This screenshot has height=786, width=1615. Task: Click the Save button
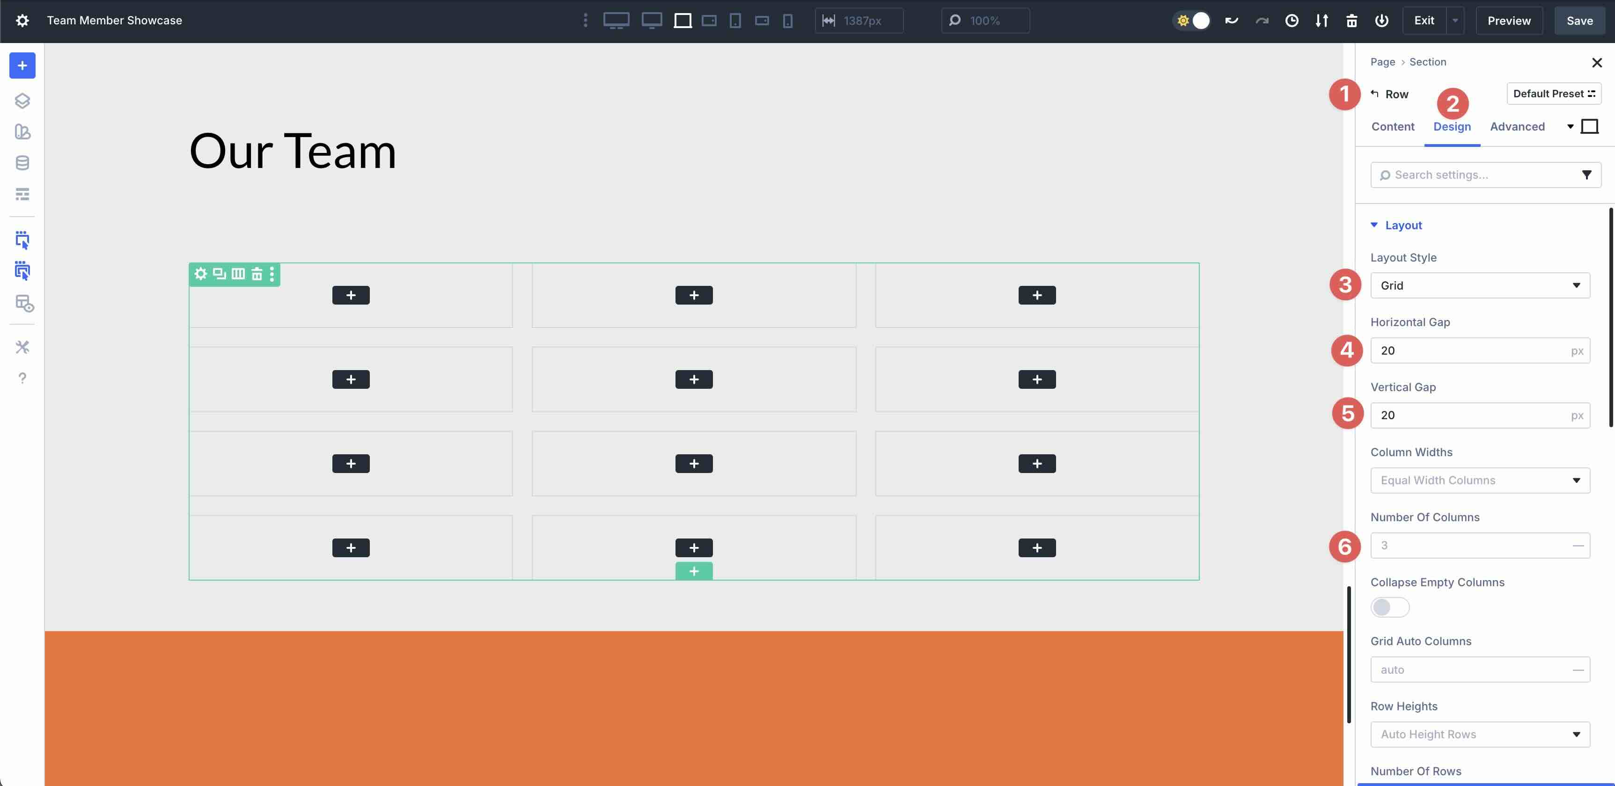(1578, 20)
